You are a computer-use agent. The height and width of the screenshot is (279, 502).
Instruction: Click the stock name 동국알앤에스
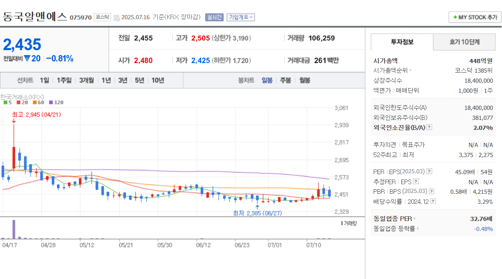click(35, 17)
